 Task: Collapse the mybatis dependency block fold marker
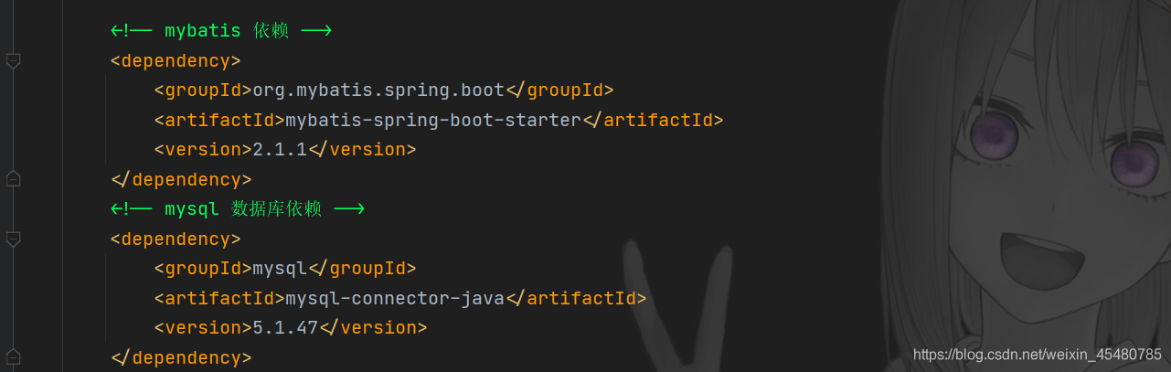tap(13, 61)
